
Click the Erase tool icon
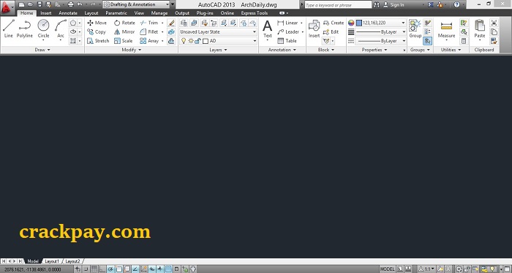click(171, 23)
